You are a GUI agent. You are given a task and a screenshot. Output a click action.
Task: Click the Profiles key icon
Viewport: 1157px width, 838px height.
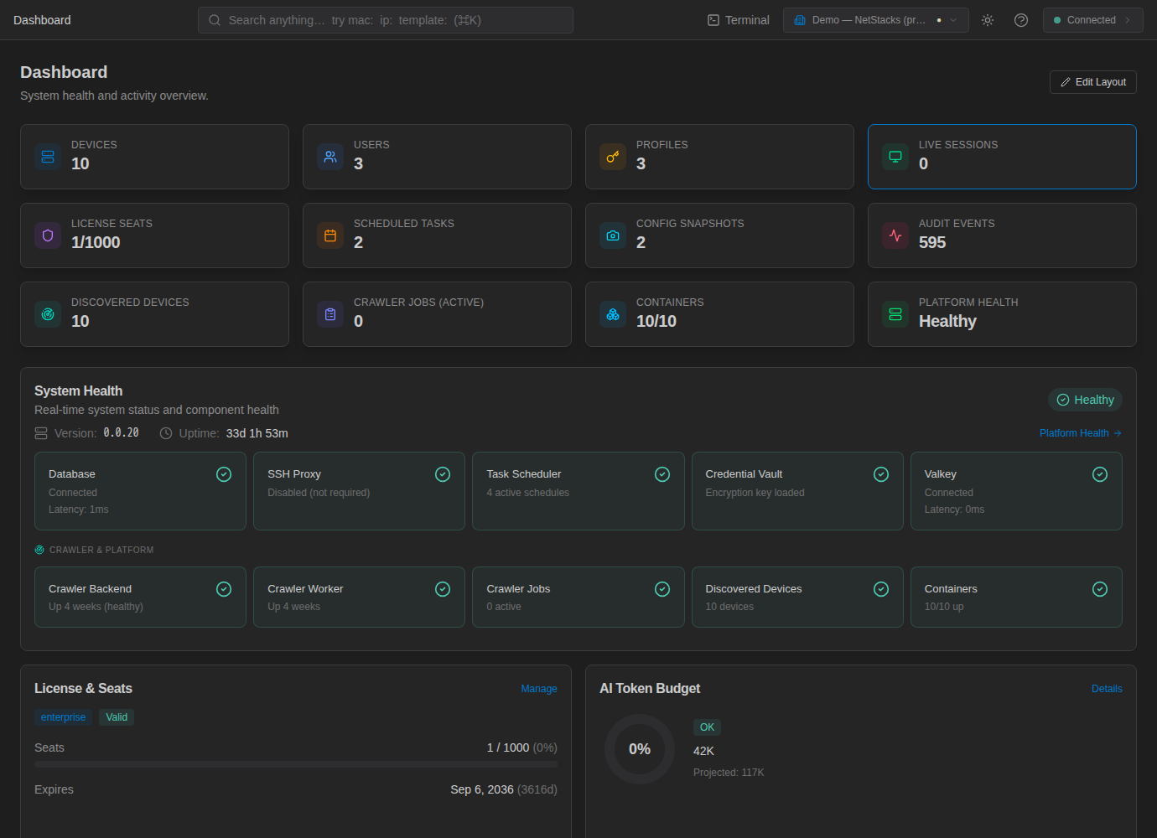pos(613,157)
